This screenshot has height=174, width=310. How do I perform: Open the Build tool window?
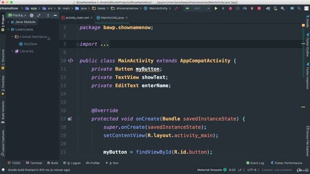[x=52, y=163]
